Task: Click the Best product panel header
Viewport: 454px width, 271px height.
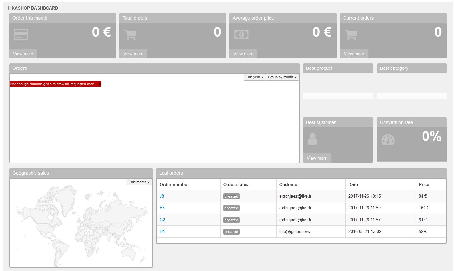Action: point(338,68)
